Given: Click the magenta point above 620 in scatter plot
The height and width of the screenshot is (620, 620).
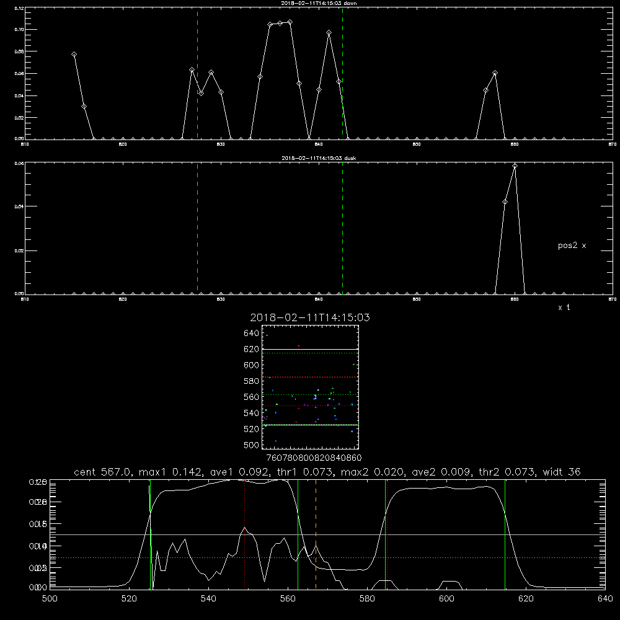Looking at the screenshot, I should coord(299,346).
